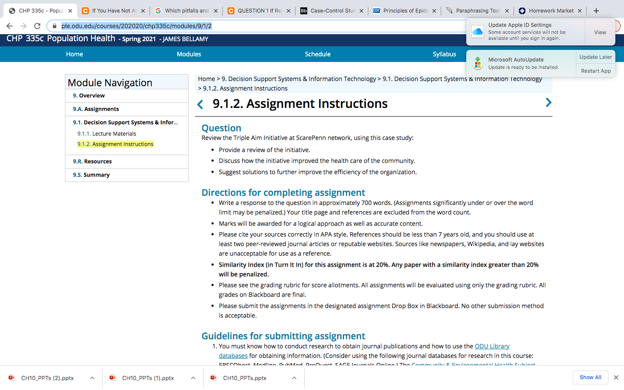
Task: Open the databases link
Action: [233, 356]
